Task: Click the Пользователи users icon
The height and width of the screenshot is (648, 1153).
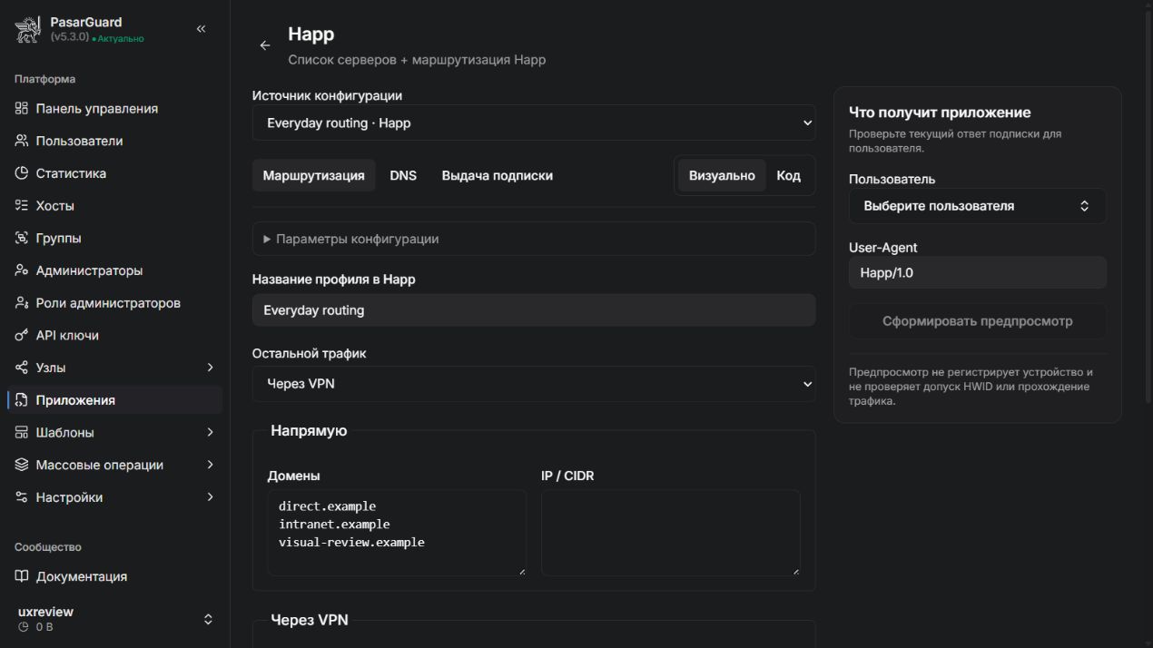Action: [x=22, y=141]
